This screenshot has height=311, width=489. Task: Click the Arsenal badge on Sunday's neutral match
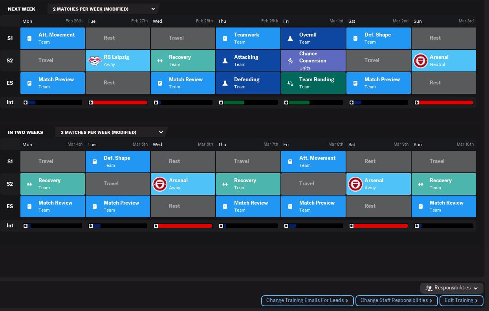point(420,60)
